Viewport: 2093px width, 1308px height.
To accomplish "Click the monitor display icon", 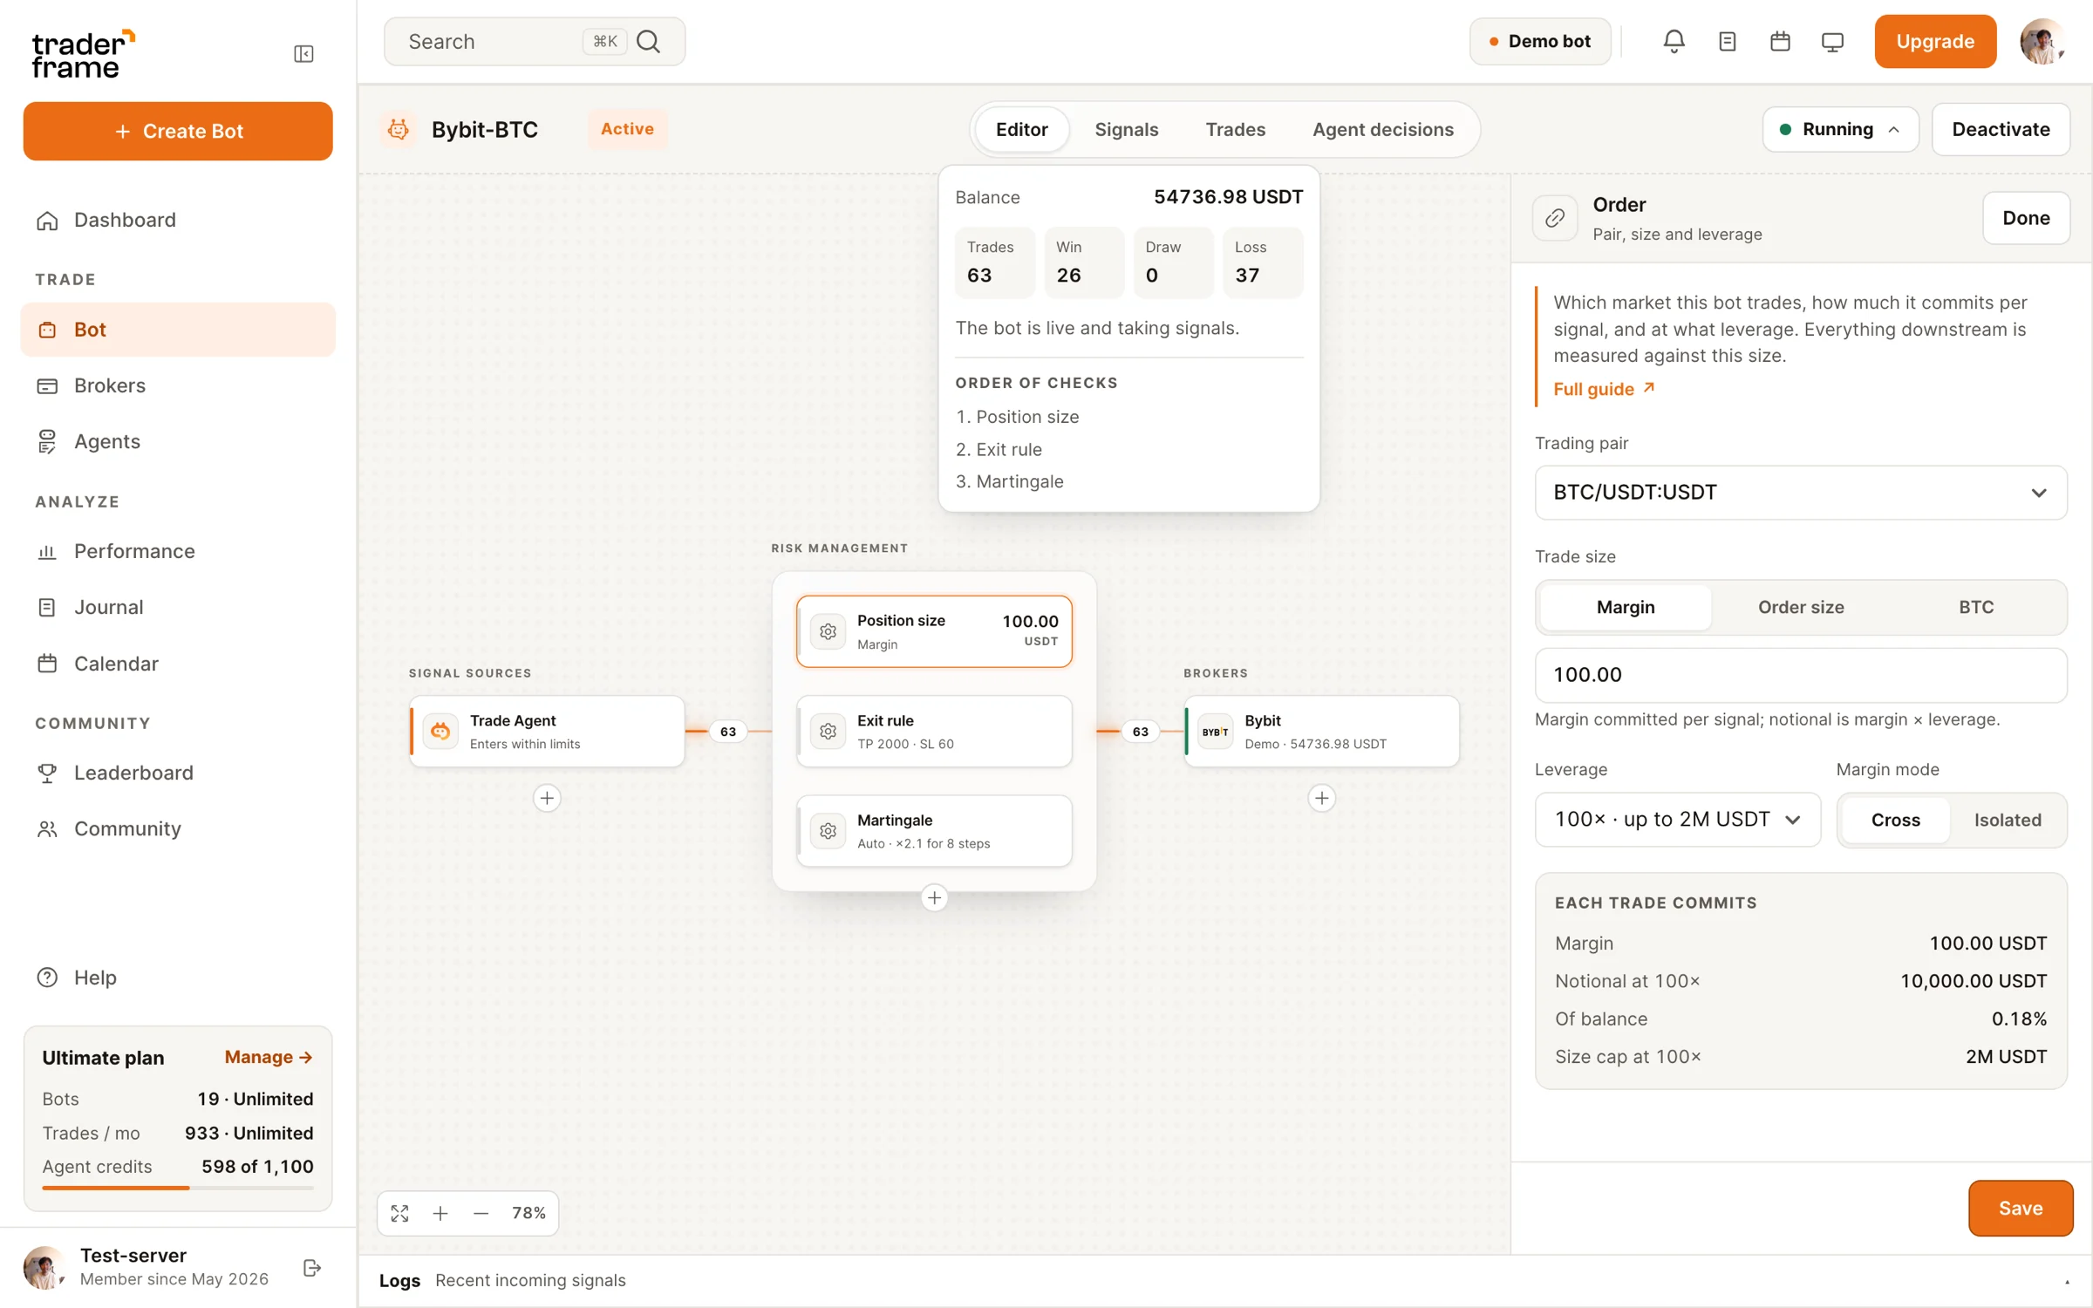I will click(1832, 41).
